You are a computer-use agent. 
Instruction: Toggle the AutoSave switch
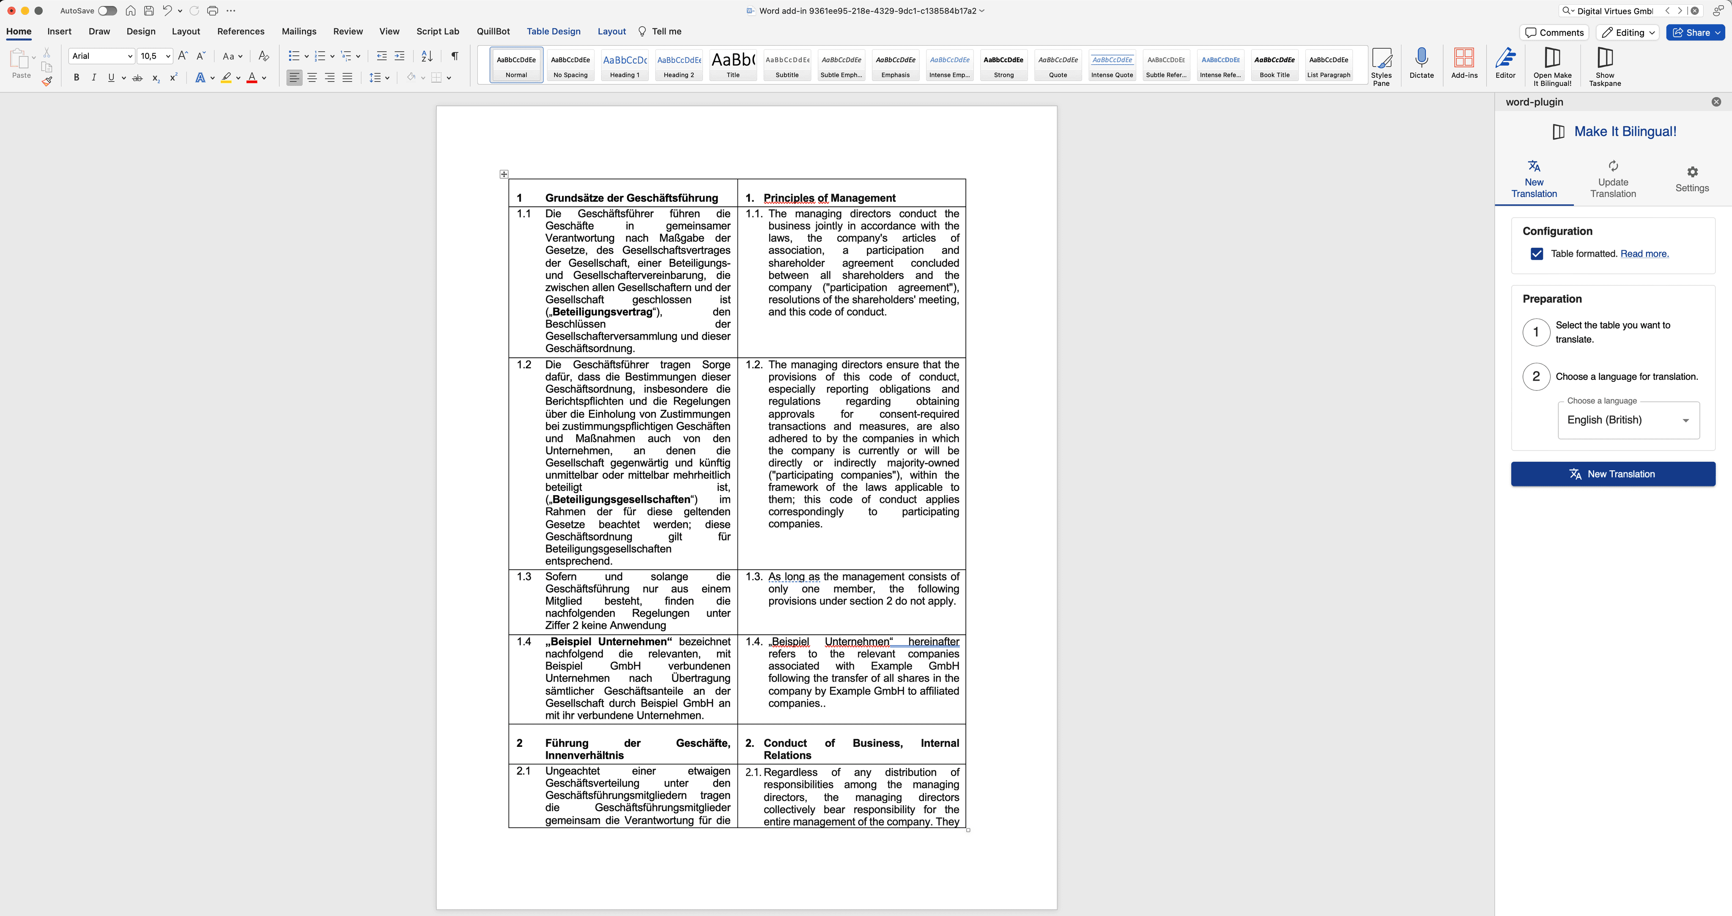point(107,10)
